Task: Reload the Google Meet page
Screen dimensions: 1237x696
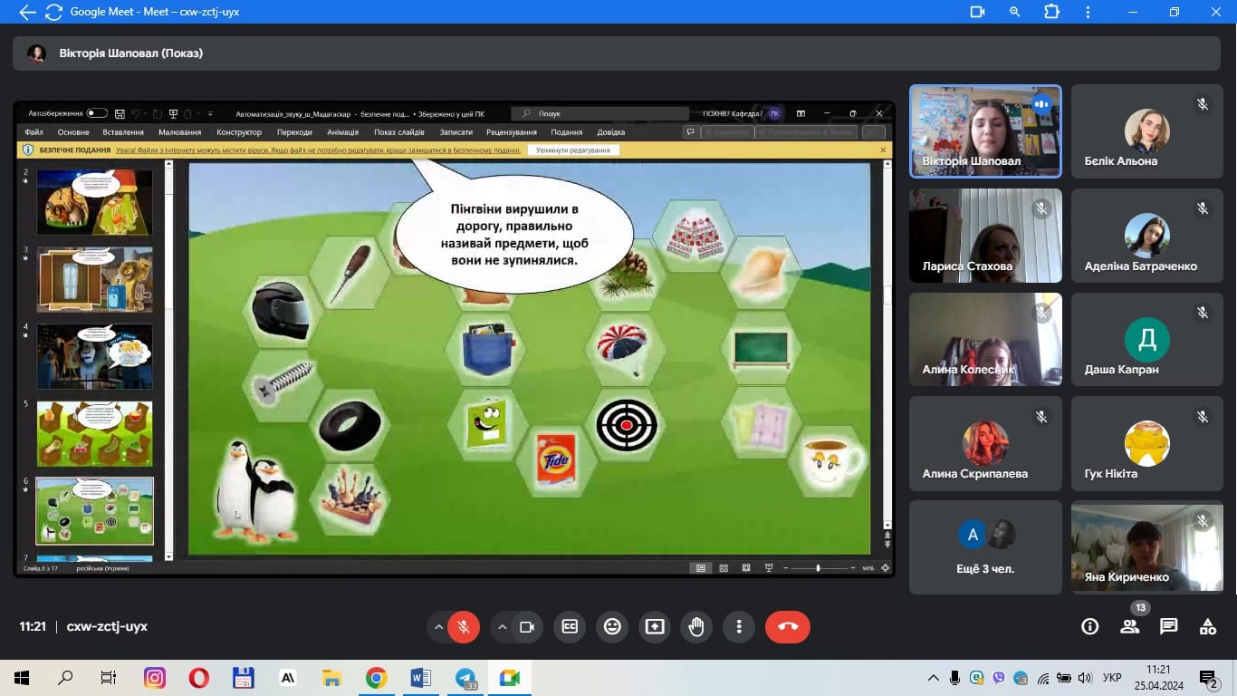Action: [x=53, y=12]
